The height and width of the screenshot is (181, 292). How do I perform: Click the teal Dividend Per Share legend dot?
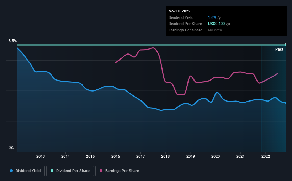coord(52,171)
